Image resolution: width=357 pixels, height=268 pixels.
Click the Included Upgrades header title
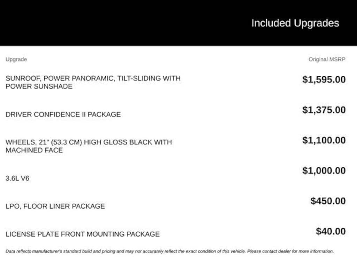coord(295,23)
